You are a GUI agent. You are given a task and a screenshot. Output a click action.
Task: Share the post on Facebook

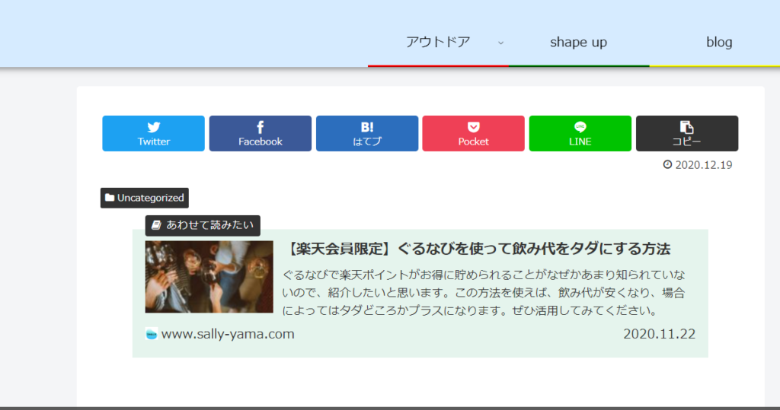(x=261, y=133)
